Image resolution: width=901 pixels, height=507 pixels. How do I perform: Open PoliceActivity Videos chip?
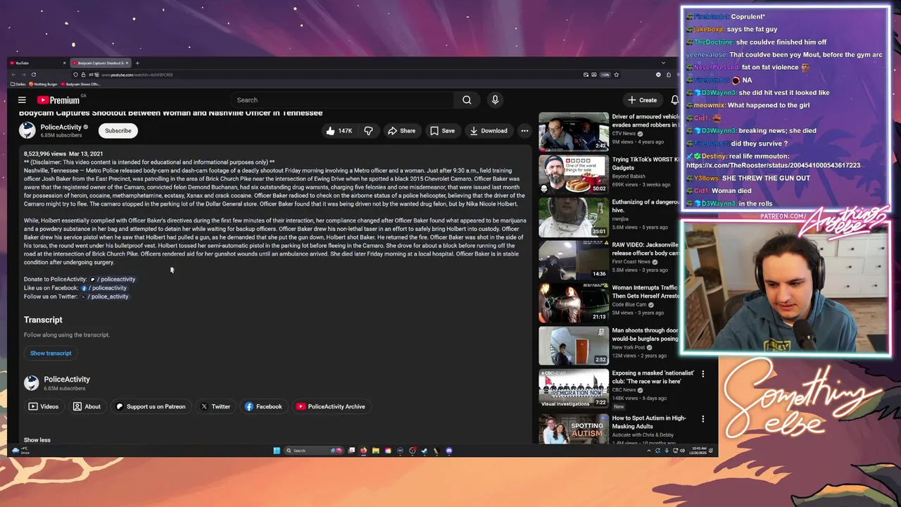pos(44,406)
